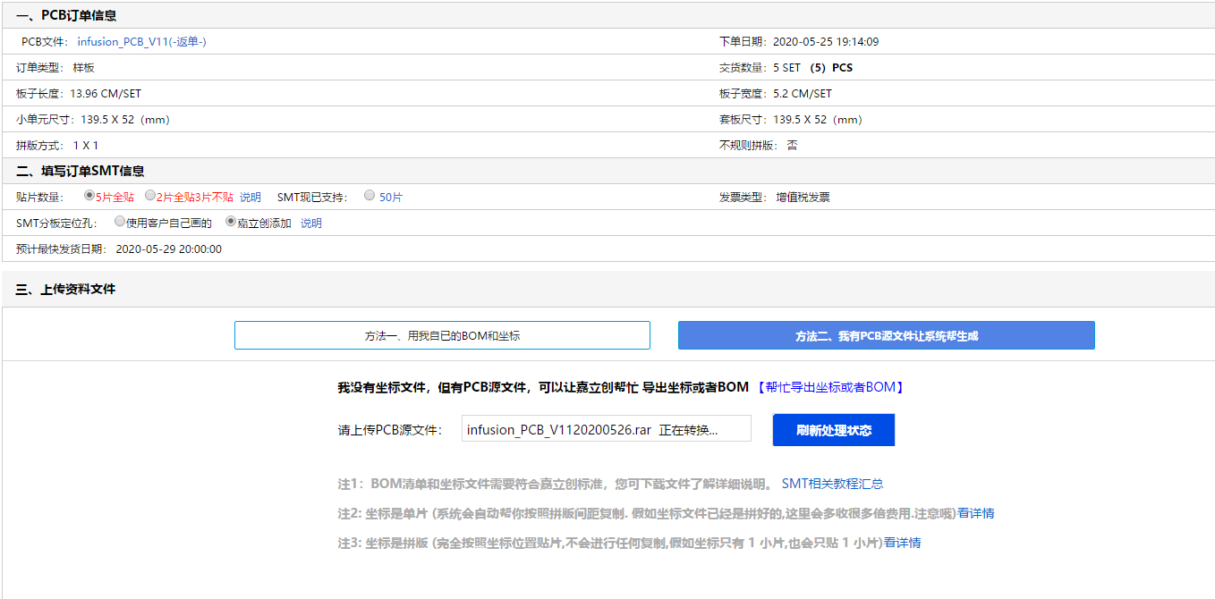Click the 我没有坐标文件 instruction heading
The width and height of the screenshot is (1215, 599).
pyautogui.click(x=543, y=387)
